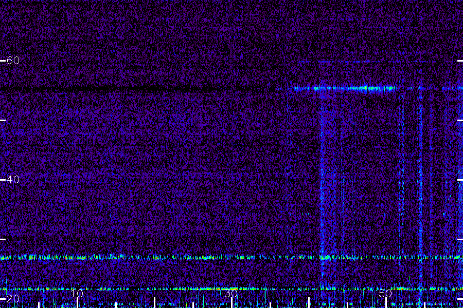
Task: Click the tick mark under time label 50
Action: (386, 303)
